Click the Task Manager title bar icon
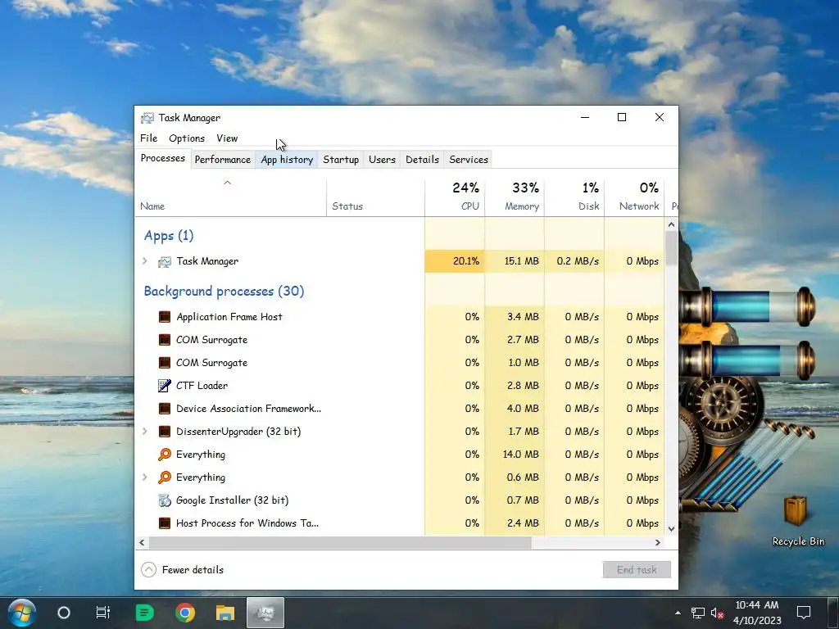This screenshot has height=629, width=839. [x=147, y=118]
